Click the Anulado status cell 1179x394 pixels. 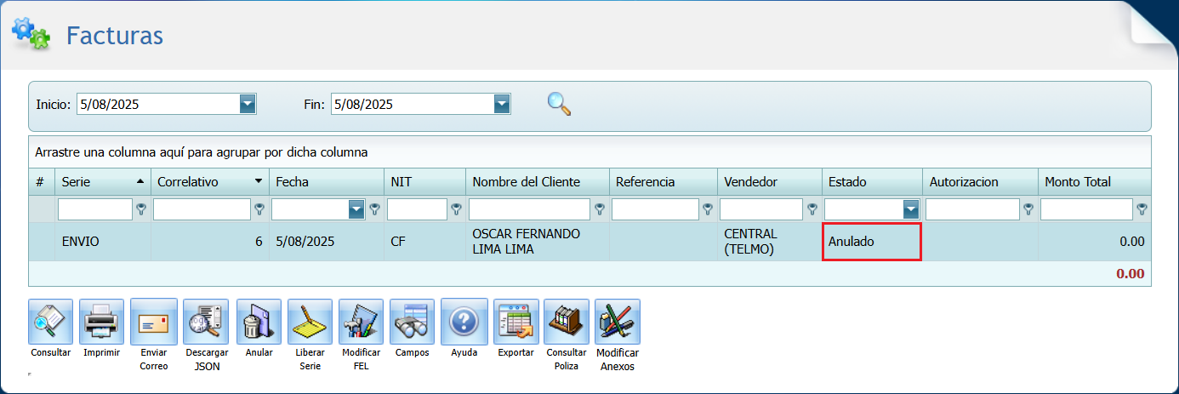(872, 242)
